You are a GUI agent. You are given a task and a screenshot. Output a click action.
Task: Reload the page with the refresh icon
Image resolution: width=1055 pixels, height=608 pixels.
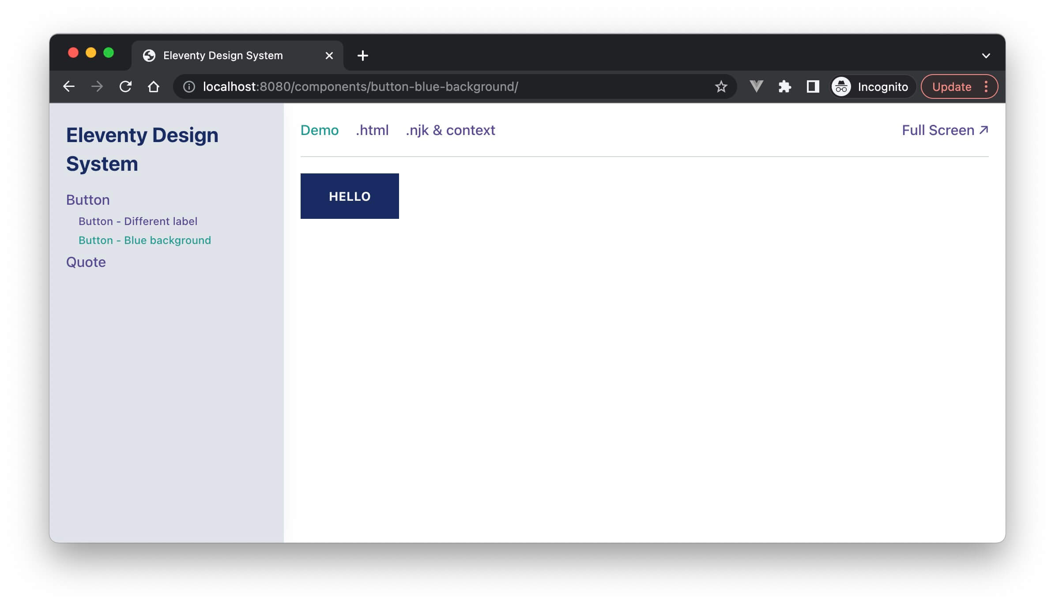125,86
